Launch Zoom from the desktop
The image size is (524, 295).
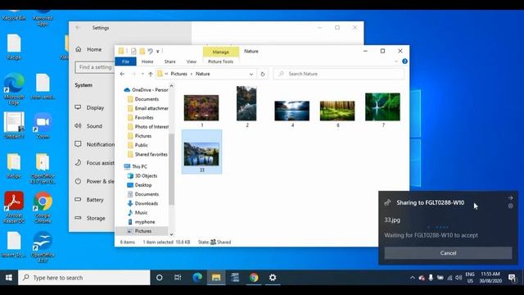tap(43, 125)
